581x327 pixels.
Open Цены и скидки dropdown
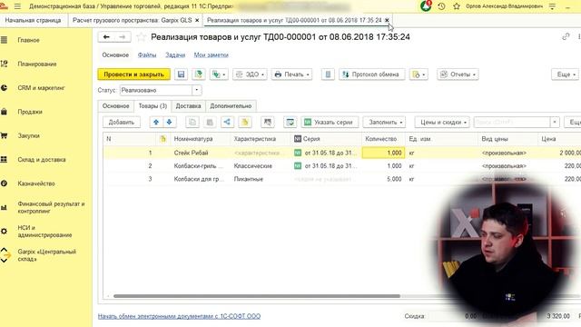442,122
